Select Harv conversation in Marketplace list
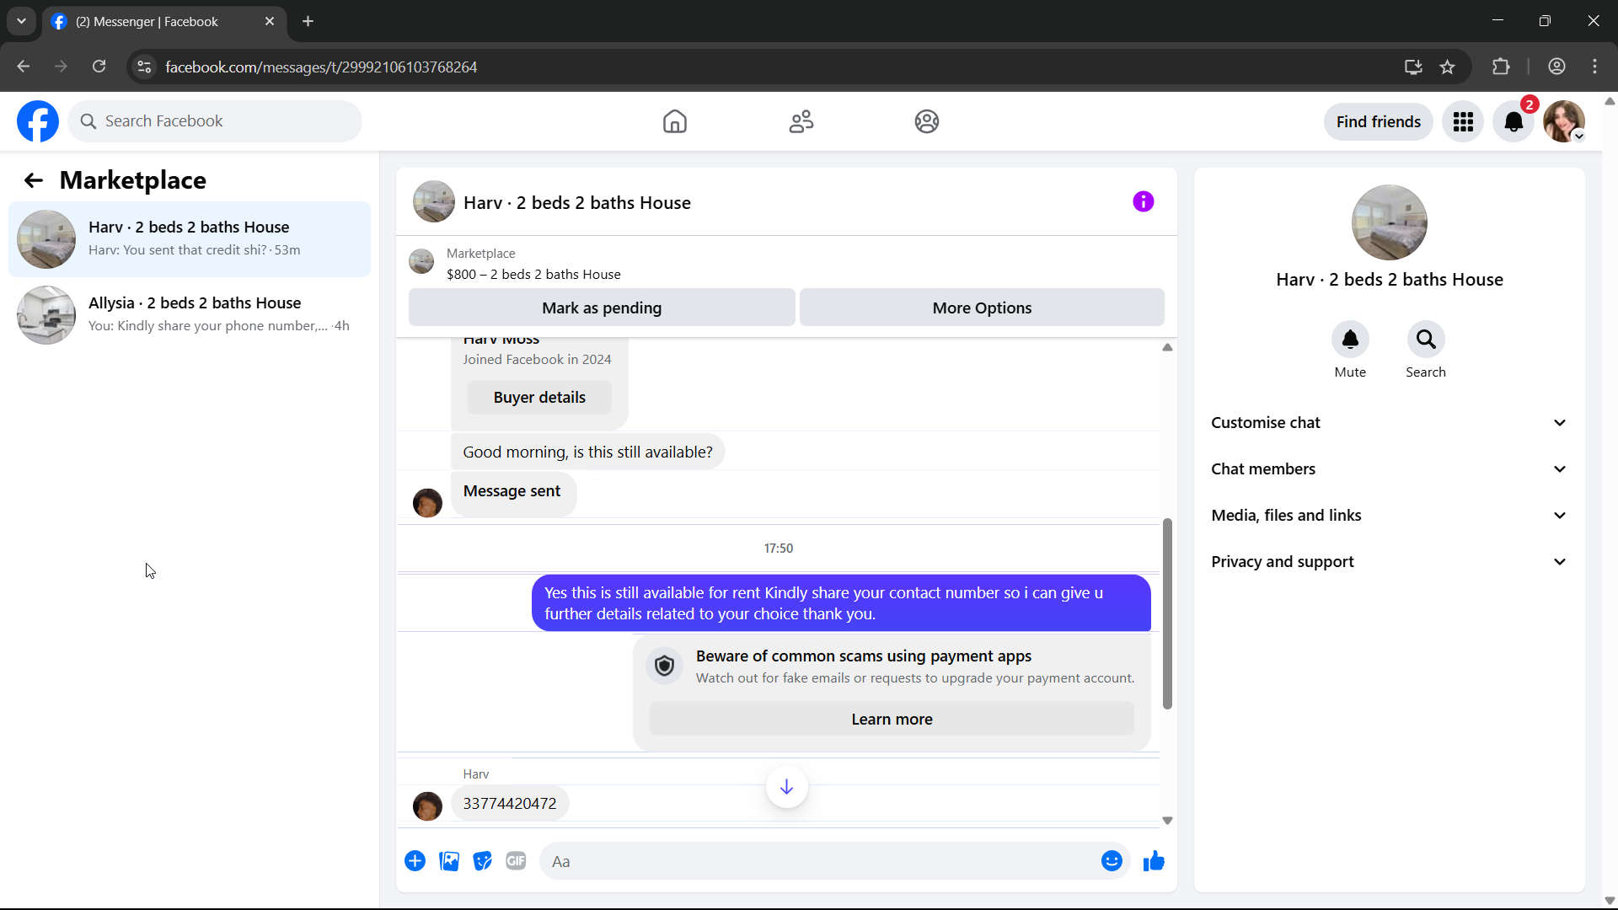 coord(190,239)
